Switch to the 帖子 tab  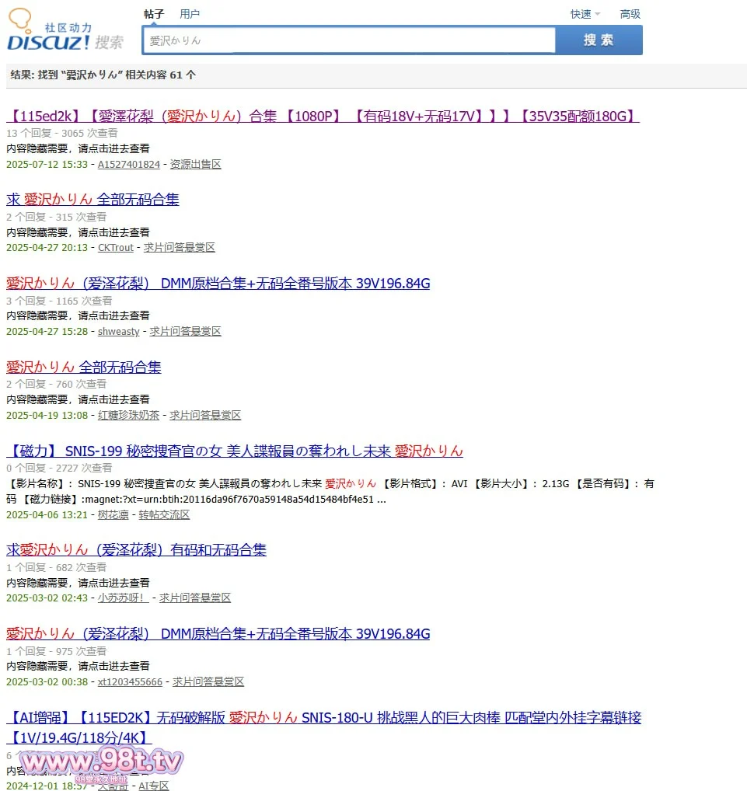[154, 14]
